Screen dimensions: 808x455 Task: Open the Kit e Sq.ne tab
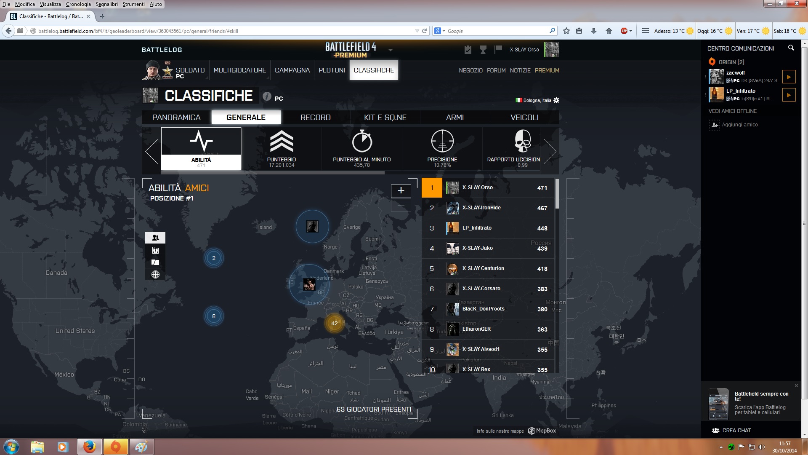point(385,118)
